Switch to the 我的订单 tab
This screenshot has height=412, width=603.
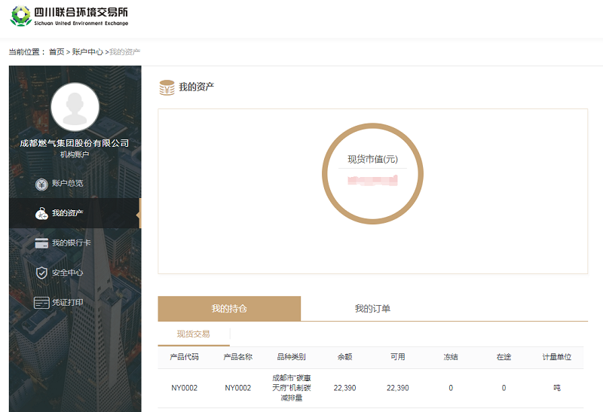372,309
